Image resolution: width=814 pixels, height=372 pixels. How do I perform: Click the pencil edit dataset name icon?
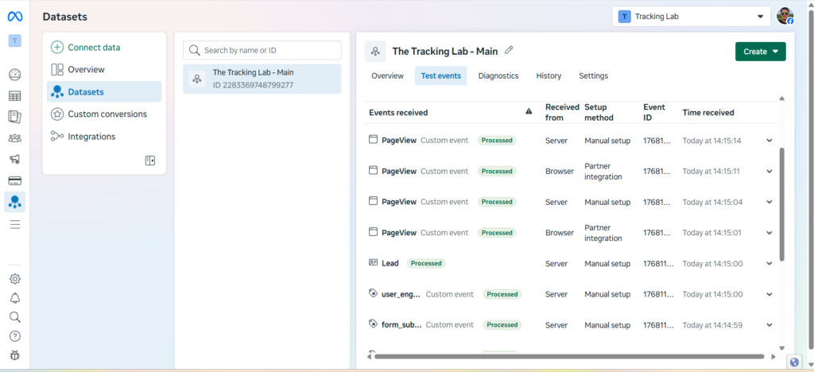tap(510, 50)
